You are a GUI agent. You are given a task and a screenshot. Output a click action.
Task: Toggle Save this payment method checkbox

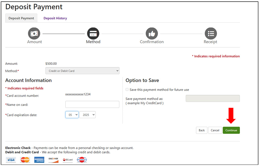pos(127,90)
